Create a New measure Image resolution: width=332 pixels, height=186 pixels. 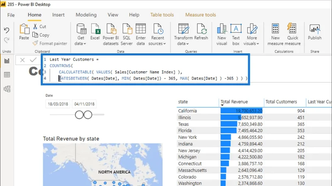click(x=275, y=34)
